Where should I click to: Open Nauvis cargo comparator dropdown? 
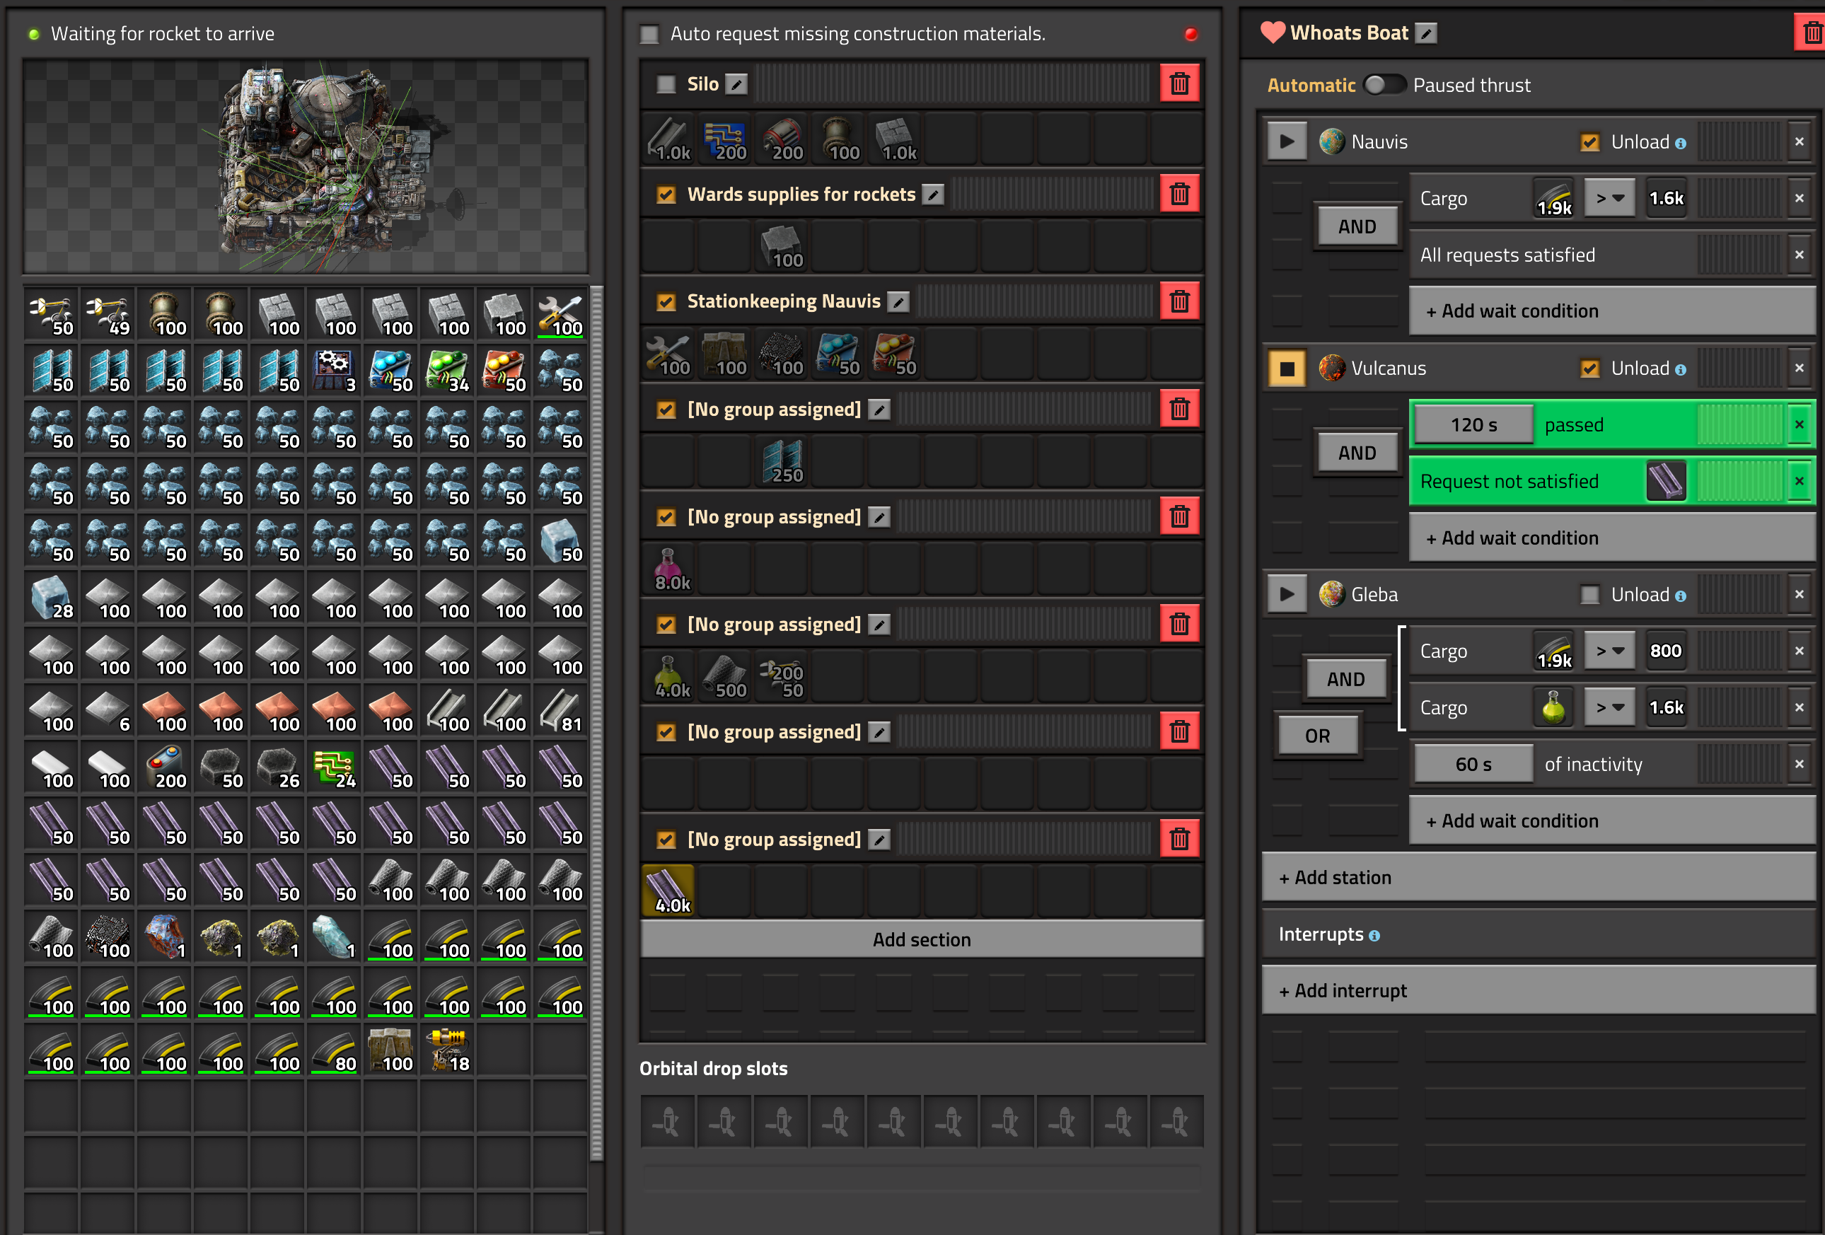[x=1609, y=199]
